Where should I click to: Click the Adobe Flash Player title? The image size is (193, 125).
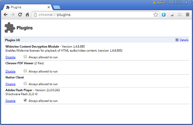[x=19, y=90]
